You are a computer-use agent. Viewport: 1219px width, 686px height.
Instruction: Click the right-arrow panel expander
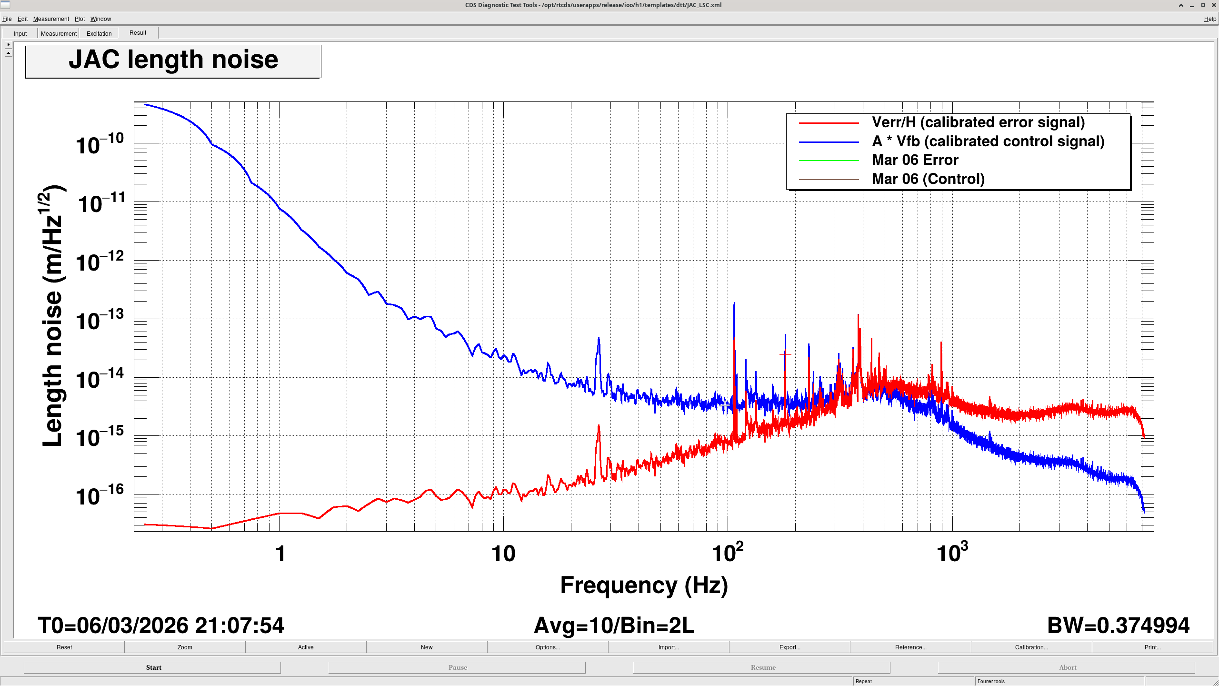[x=8, y=44]
